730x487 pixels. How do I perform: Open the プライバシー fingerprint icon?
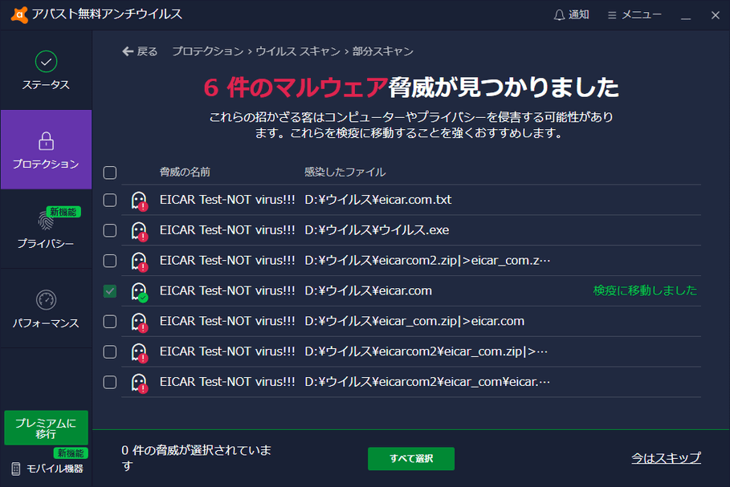tap(46, 220)
